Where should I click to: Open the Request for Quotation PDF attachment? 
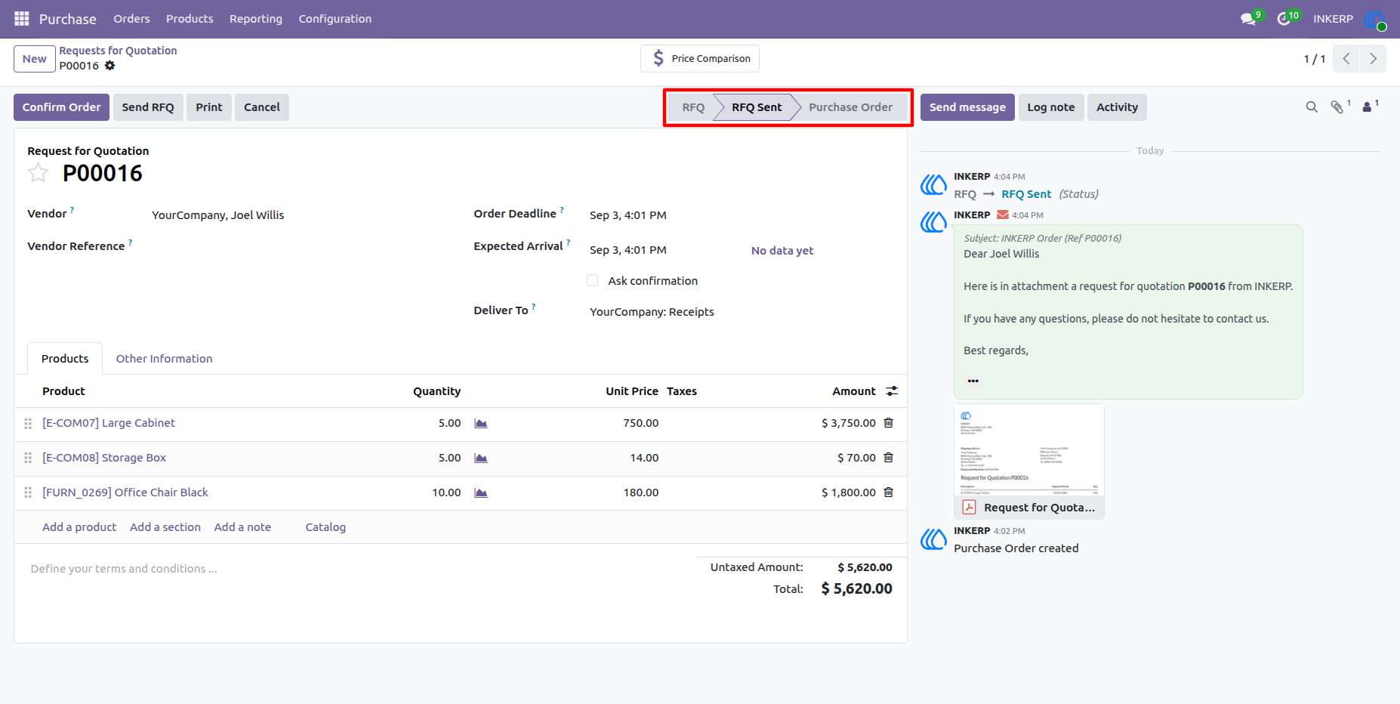pyautogui.click(x=1029, y=462)
